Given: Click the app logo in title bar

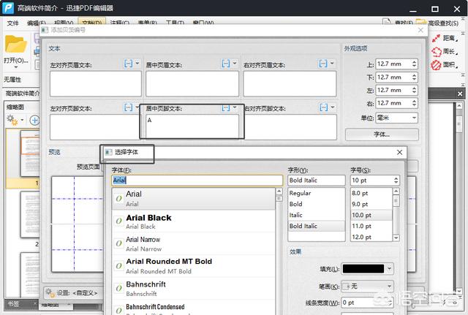Looking at the screenshot, I should click(x=8, y=8).
